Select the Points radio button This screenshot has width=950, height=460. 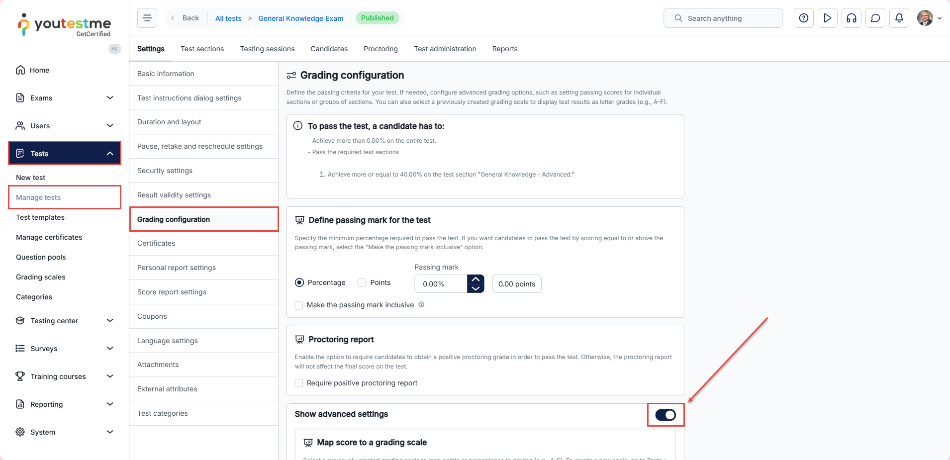[x=362, y=282]
